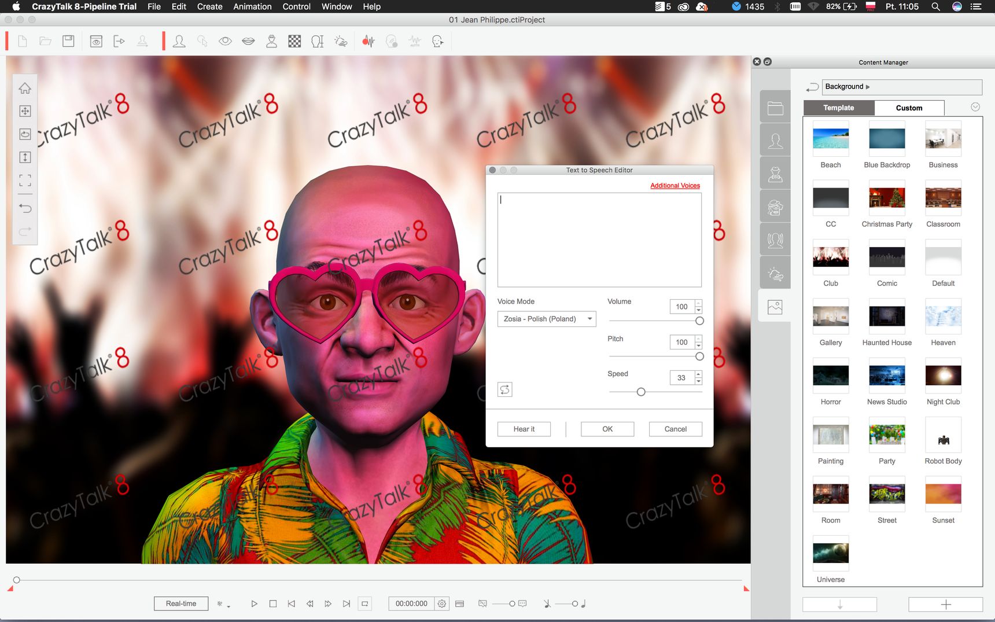Increase Speed value stepper up
This screenshot has height=622, width=995.
(x=699, y=374)
